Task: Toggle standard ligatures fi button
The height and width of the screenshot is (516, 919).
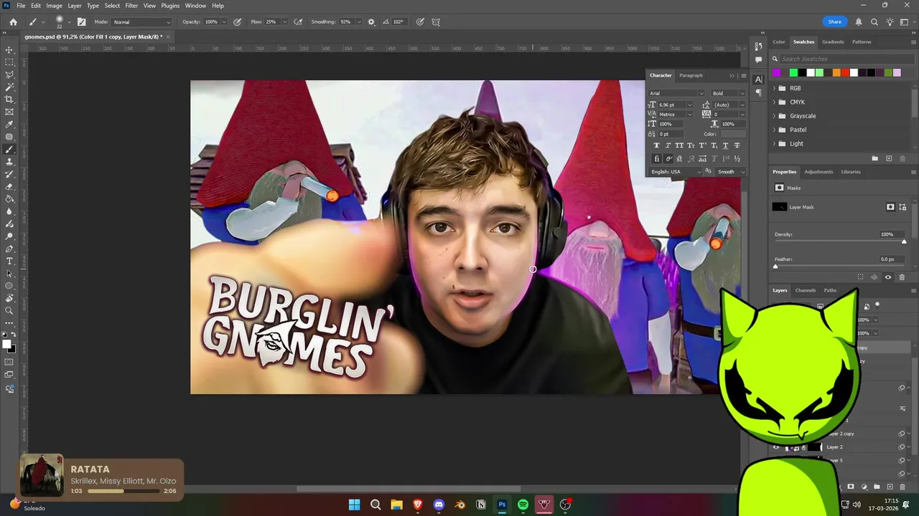Action: [x=656, y=158]
